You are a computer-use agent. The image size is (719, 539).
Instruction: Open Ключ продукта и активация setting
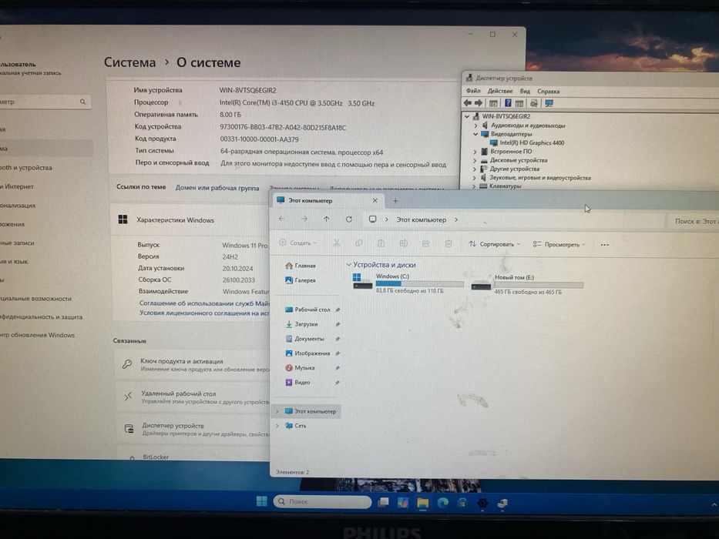pyautogui.click(x=193, y=365)
